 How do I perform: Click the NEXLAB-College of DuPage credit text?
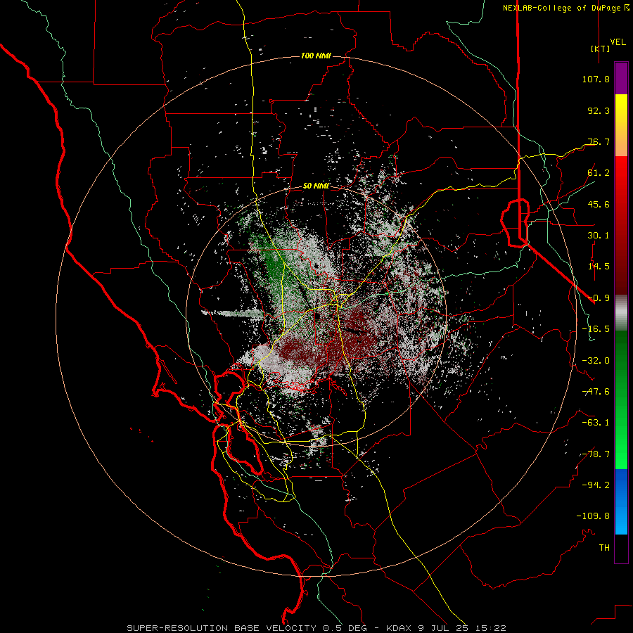point(565,8)
